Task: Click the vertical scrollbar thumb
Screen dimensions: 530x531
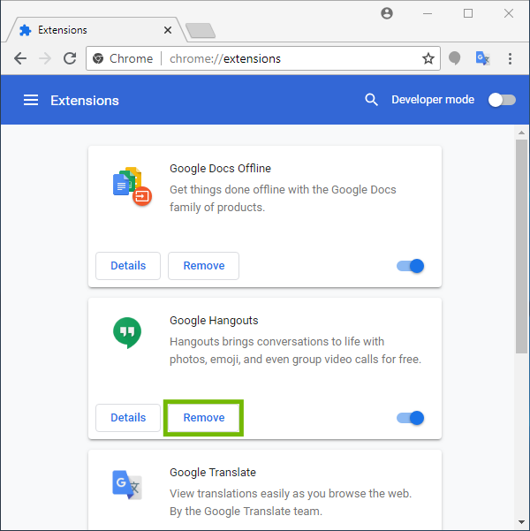Action: click(x=521, y=247)
